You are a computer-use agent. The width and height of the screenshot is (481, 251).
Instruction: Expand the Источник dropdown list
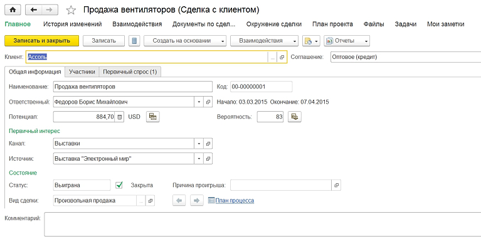click(199, 159)
